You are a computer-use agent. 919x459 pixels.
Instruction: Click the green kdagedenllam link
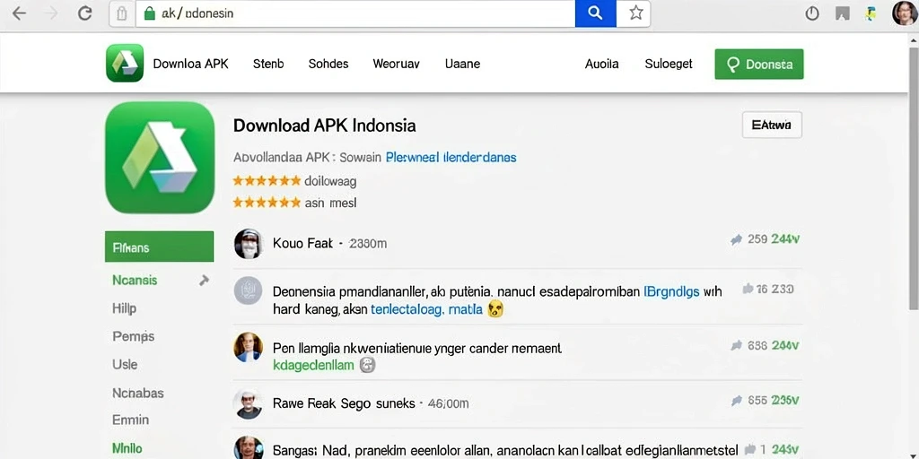click(x=313, y=366)
